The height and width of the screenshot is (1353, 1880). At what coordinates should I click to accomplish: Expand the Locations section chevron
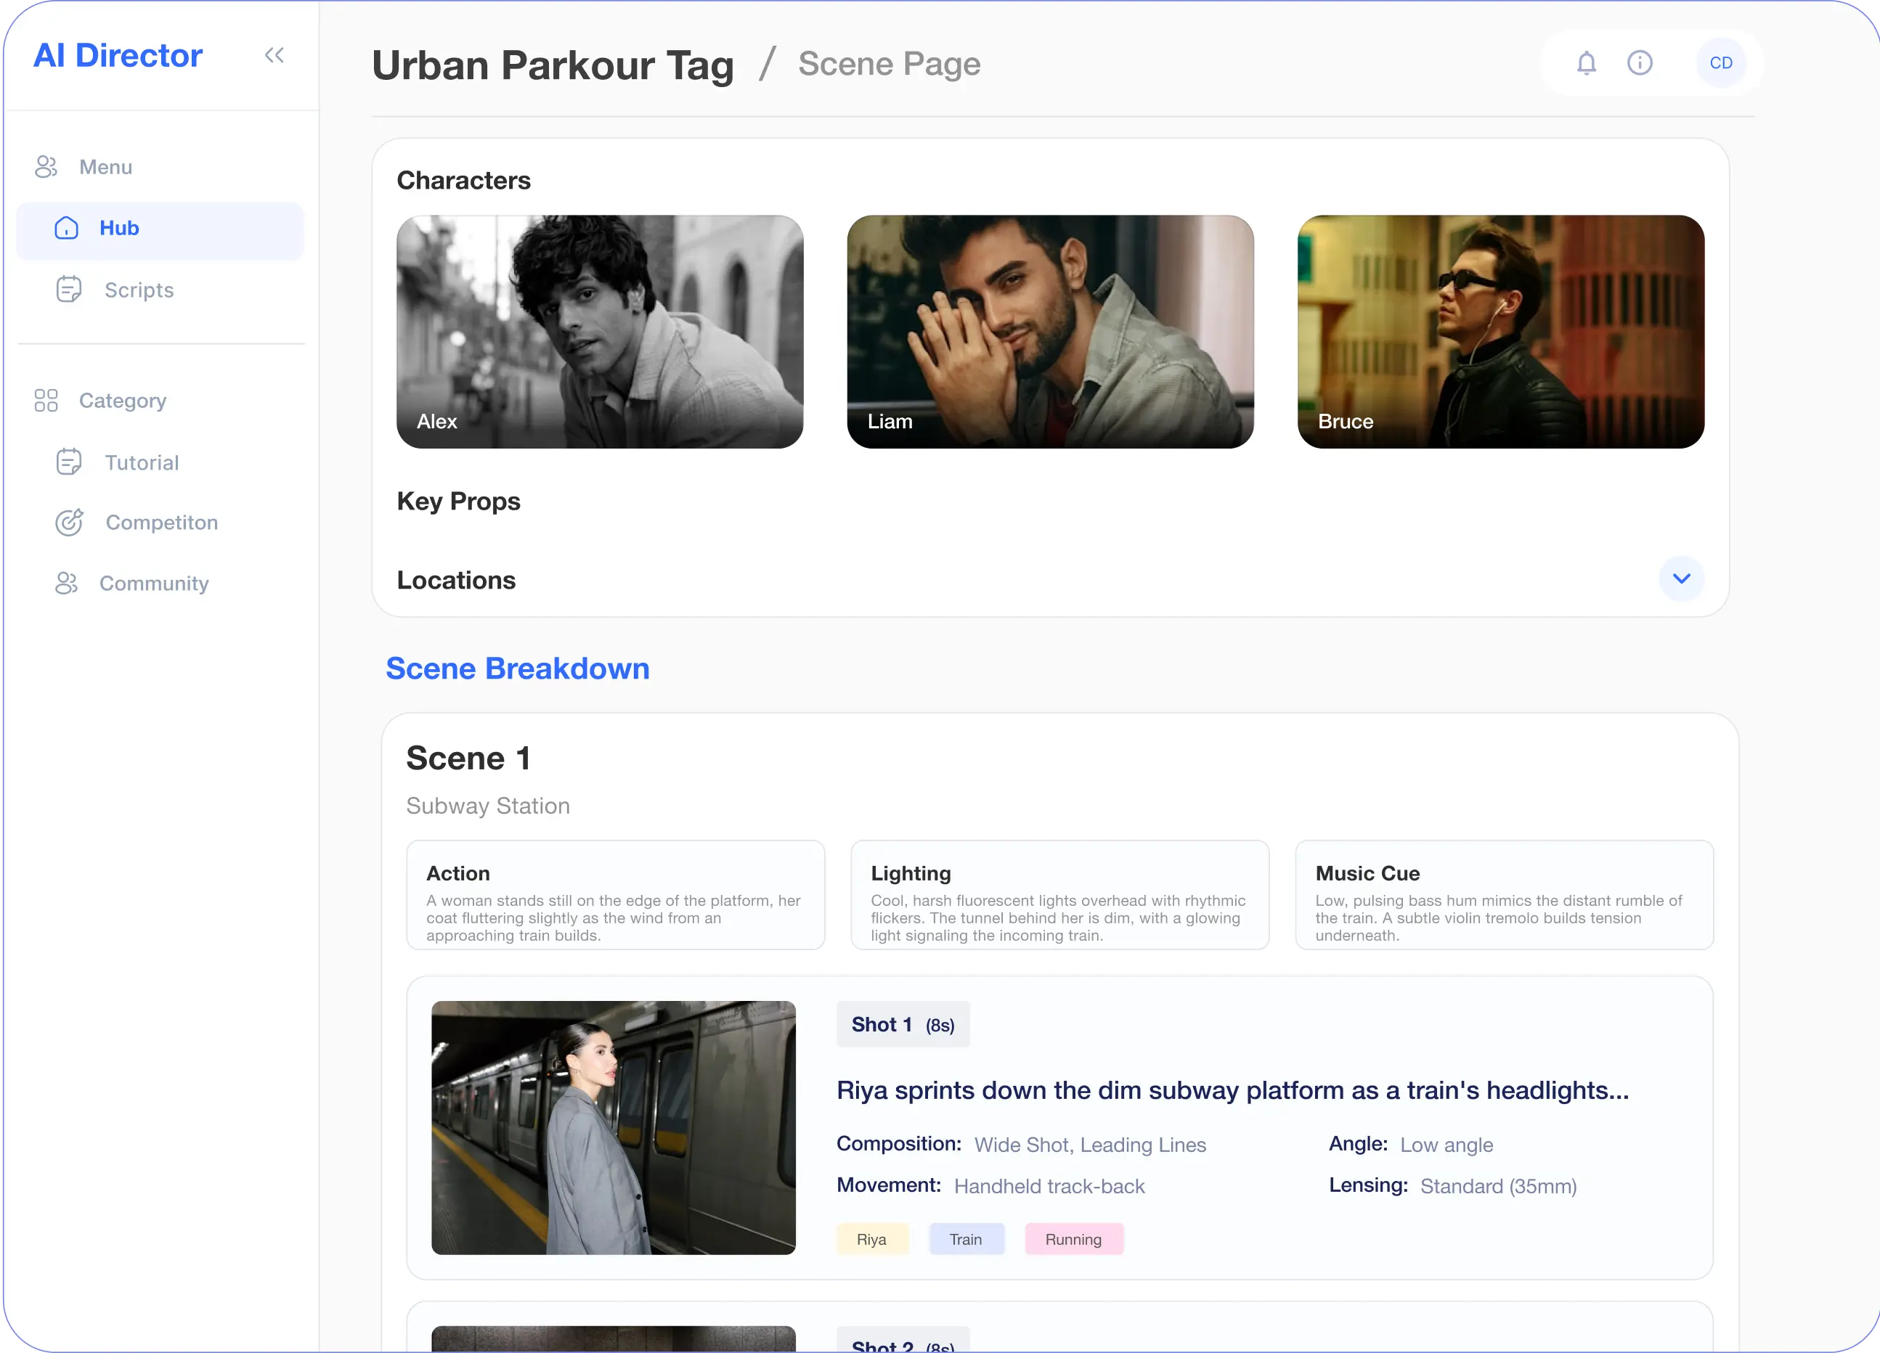(x=1681, y=579)
